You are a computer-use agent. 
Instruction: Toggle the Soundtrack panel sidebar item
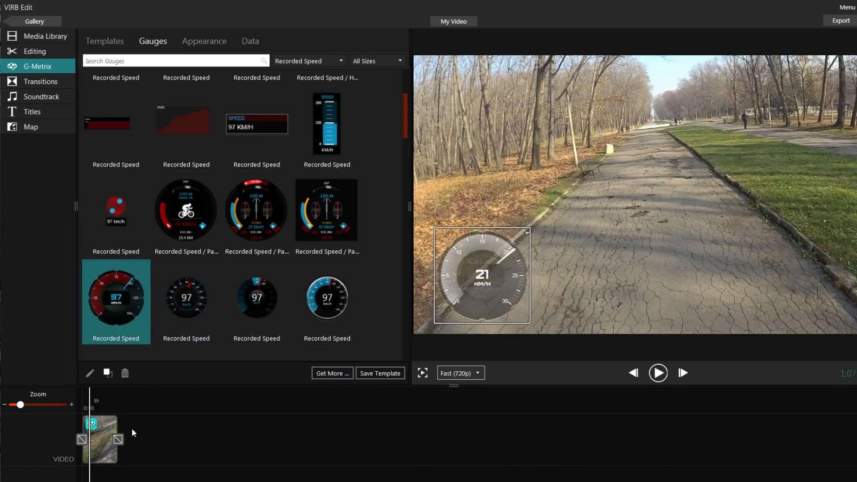click(38, 96)
